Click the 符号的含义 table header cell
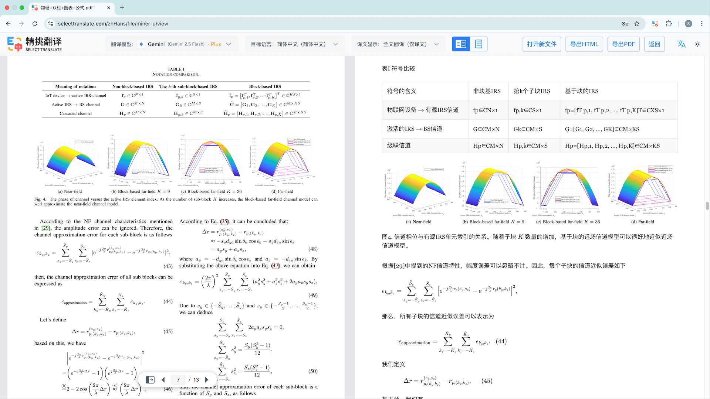Viewport: 710px width, 399px height. [x=425, y=91]
